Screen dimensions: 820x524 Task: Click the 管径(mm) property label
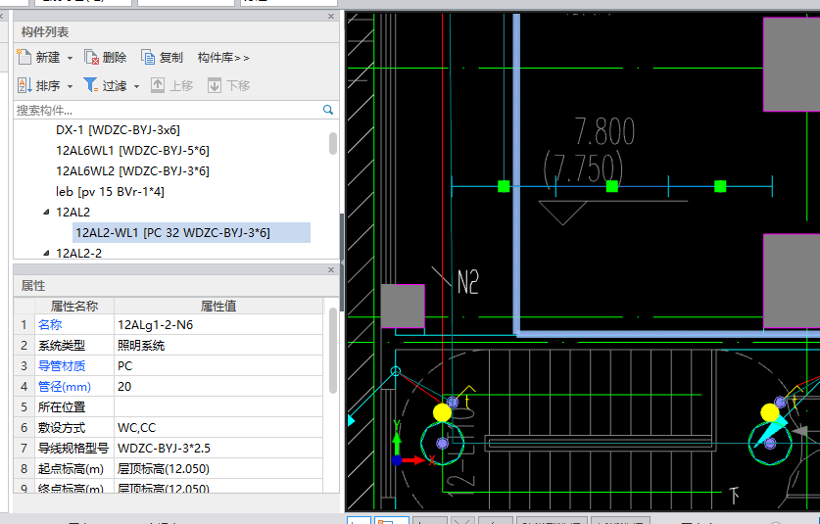click(65, 387)
